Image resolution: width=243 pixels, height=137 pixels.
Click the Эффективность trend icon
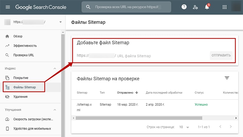point(7,46)
